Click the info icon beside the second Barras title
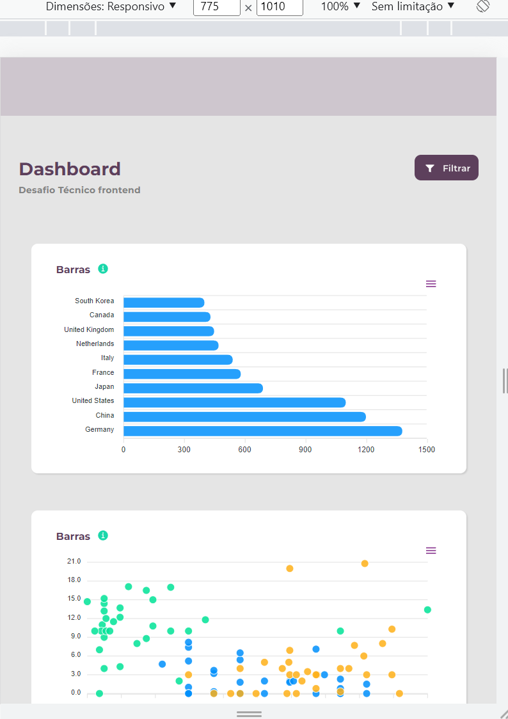Viewport: 508px width, 719px height. pos(103,535)
